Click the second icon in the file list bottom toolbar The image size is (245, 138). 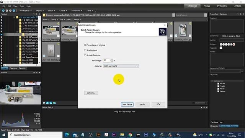coord(47,103)
